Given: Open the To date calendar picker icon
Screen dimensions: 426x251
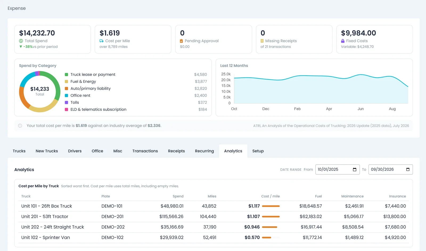Looking at the screenshot, I should [x=408, y=170].
